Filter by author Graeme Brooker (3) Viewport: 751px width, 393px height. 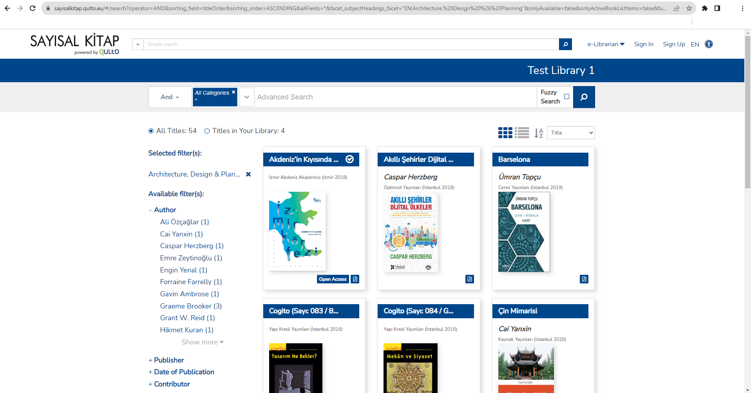click(x=191, y=306)
